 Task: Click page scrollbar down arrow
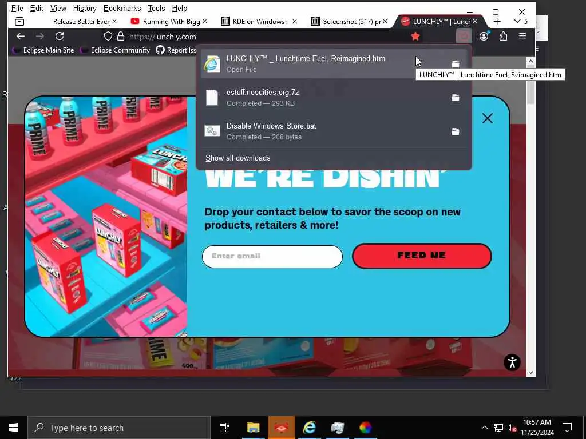tap(530, 373)
